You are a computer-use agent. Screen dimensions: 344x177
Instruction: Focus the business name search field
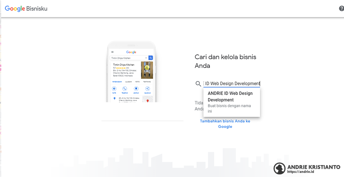232,83
